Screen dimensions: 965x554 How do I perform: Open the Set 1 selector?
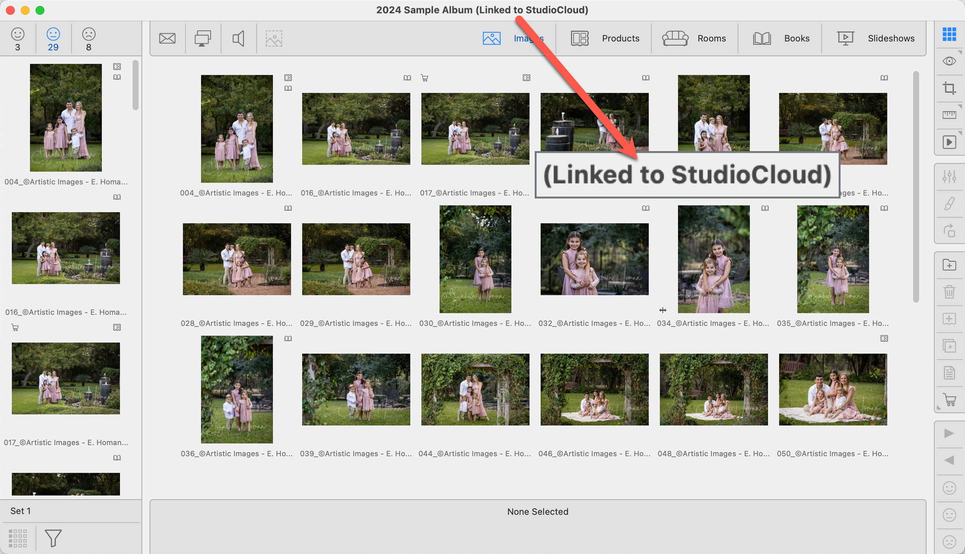pyautogui.click(x=20, y=511)
